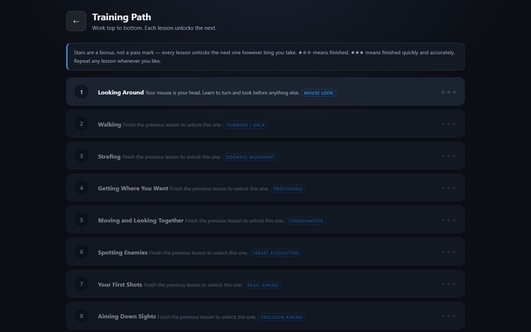This screenshot has height=332, width=531.
Task: Open the Your First Shots lesson
Action: click(x=265, y=284)
